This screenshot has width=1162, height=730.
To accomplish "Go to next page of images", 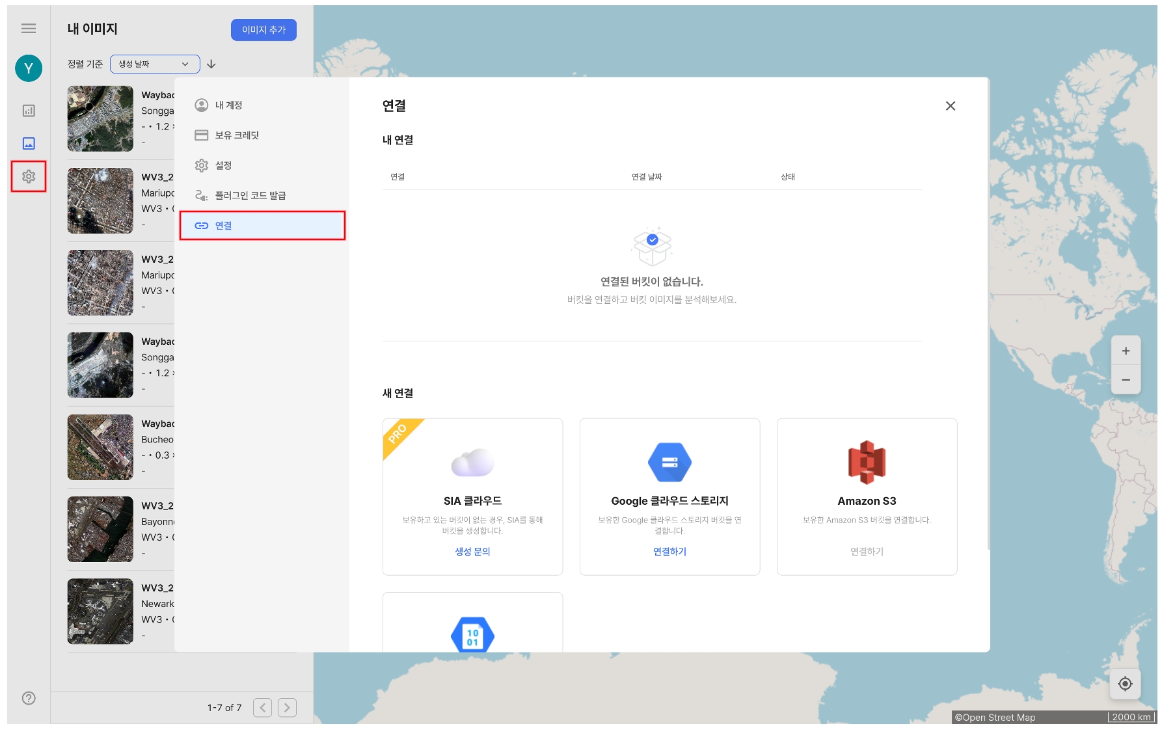I will [x=287, y=707].
